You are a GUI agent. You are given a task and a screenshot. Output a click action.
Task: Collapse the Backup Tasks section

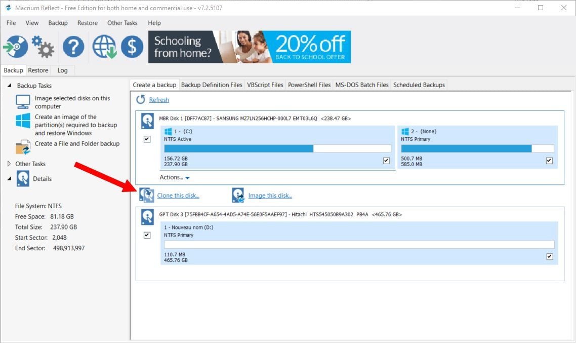(9, 85)
